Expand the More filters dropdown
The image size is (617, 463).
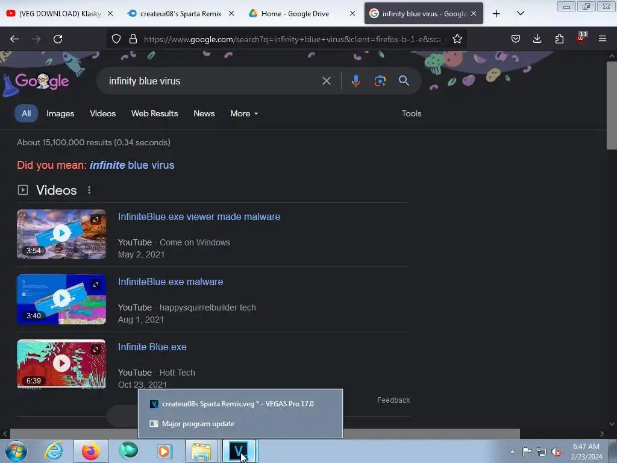tap(244, 113)
